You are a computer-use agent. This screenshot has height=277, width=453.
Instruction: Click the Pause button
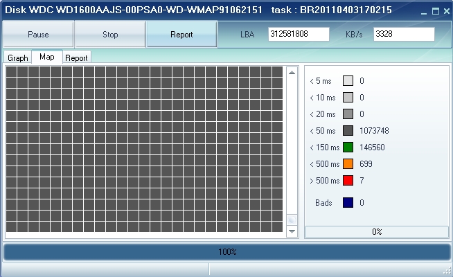tap(38, 34)
